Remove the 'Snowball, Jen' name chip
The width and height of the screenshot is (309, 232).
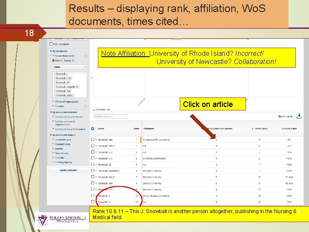55,91
